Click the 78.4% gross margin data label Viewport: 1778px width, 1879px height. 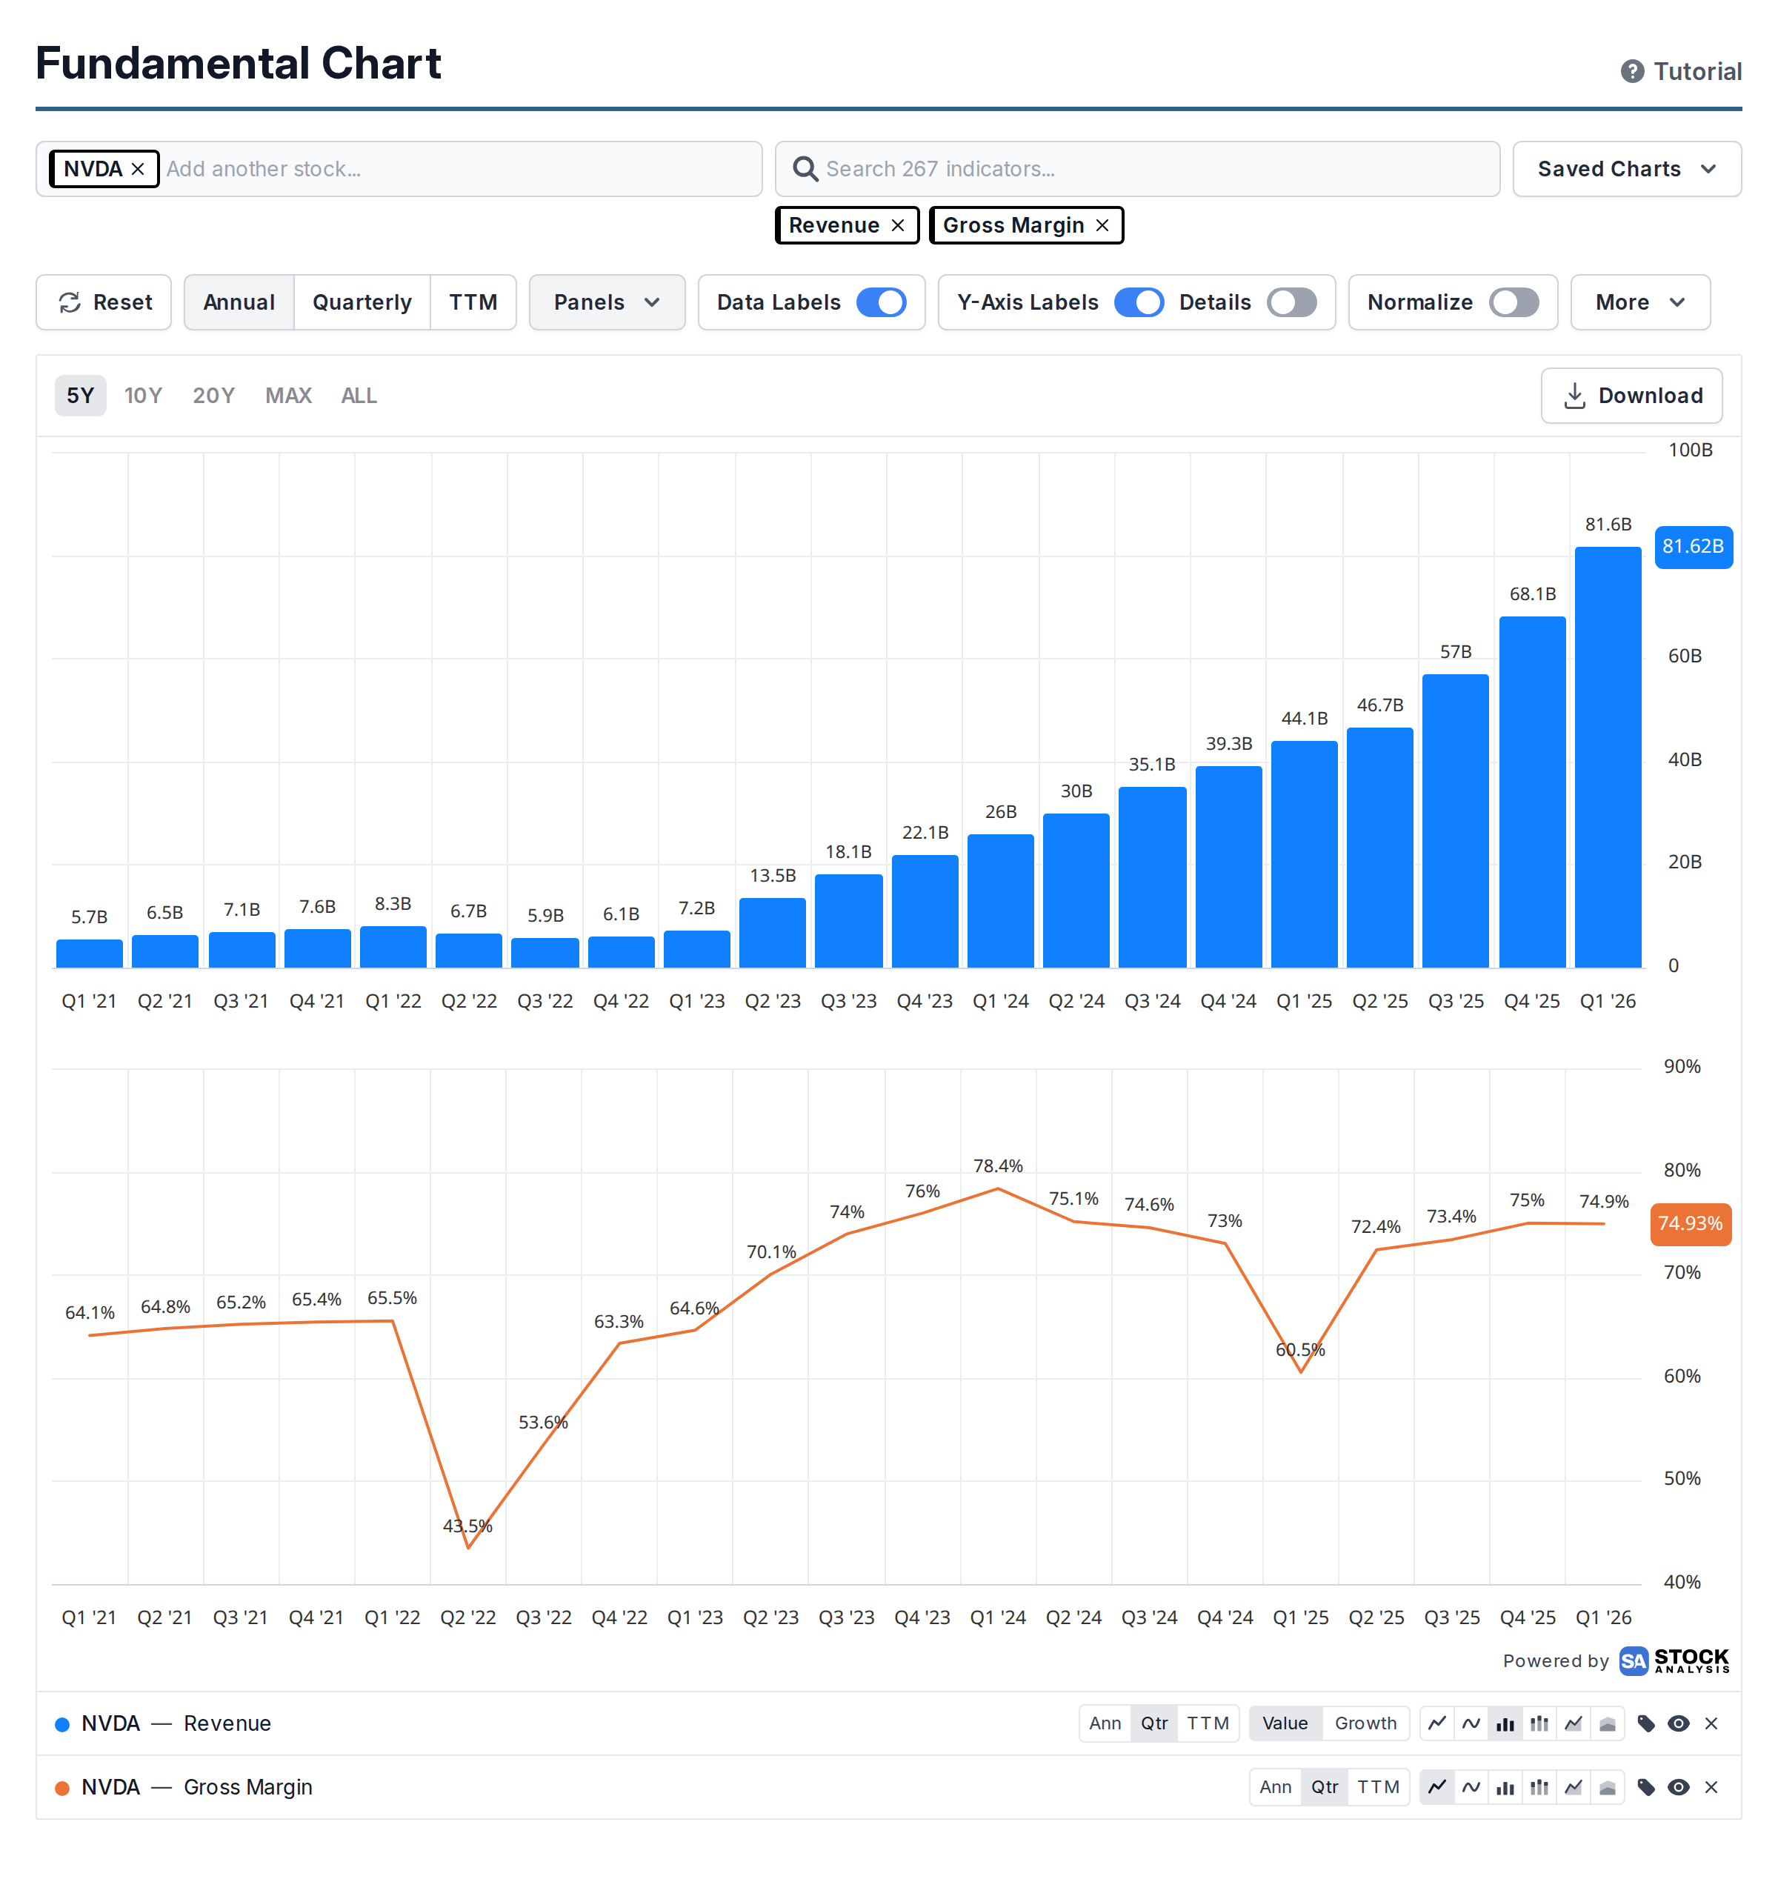pos(998,1166)
